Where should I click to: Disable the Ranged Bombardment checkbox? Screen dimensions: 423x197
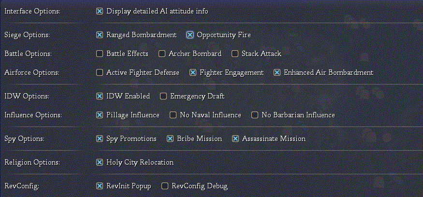point(100,35)
